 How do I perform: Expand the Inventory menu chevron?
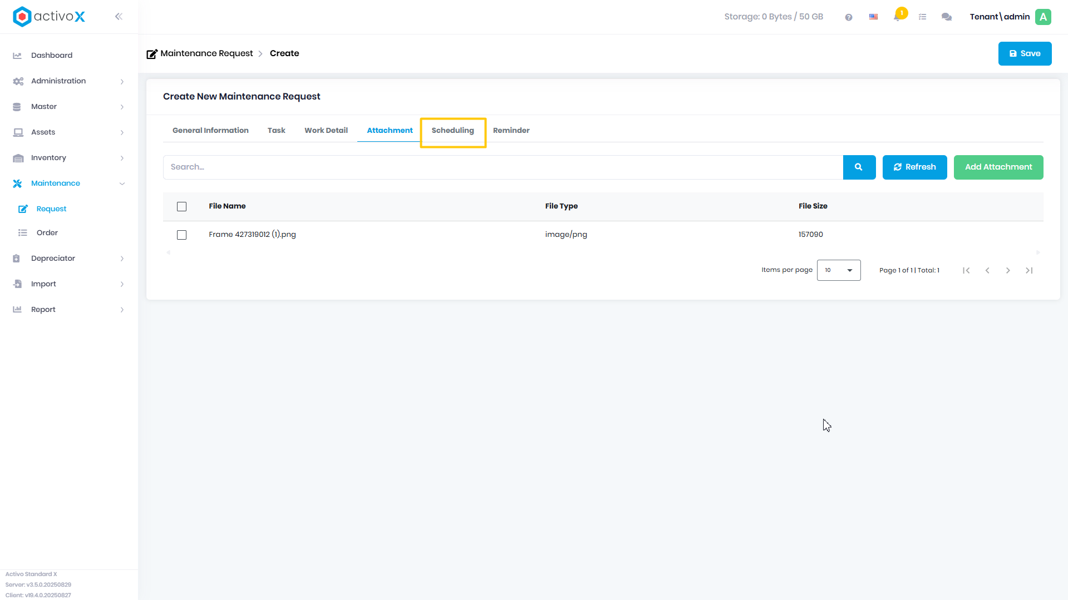coord(122,158)
